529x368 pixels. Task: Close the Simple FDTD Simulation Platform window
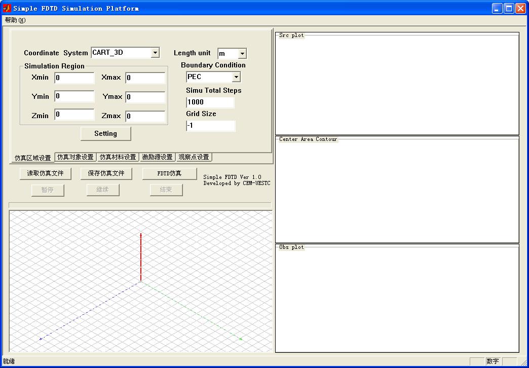pos(520,9)
